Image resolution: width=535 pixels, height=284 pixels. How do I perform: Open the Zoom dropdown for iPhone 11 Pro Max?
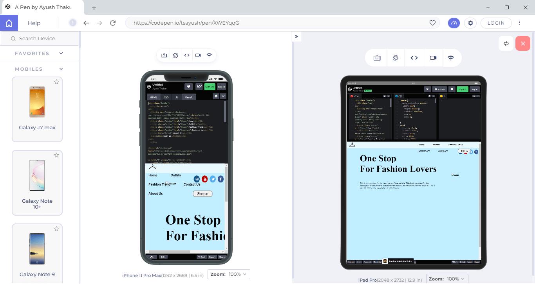pyautogui.click(x=229, y=274)
